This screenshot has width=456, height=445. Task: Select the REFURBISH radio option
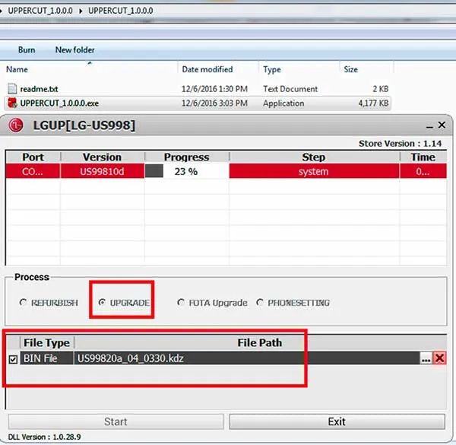pos(23,303)
